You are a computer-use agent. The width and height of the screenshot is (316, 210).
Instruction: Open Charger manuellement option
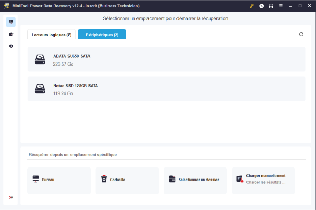pyautogui.click(x=263, y=181)
